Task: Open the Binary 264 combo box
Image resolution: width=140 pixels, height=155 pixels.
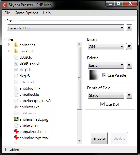Action: (x=106, y=46)
